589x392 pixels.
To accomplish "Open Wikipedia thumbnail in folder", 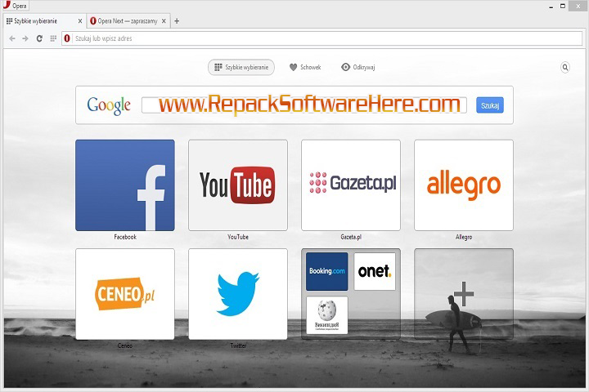I will 326,315.
